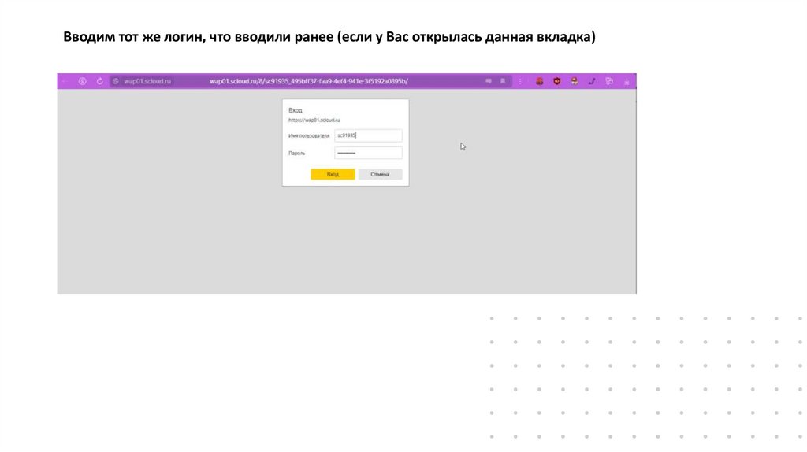The height and width of the screenshot is (452, 807).
Task: Click the feather-shaped toolbar icon
Action: point(592,81)
